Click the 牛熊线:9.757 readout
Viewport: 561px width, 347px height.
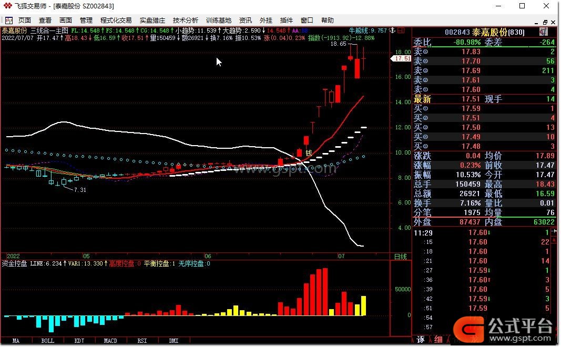368,31
